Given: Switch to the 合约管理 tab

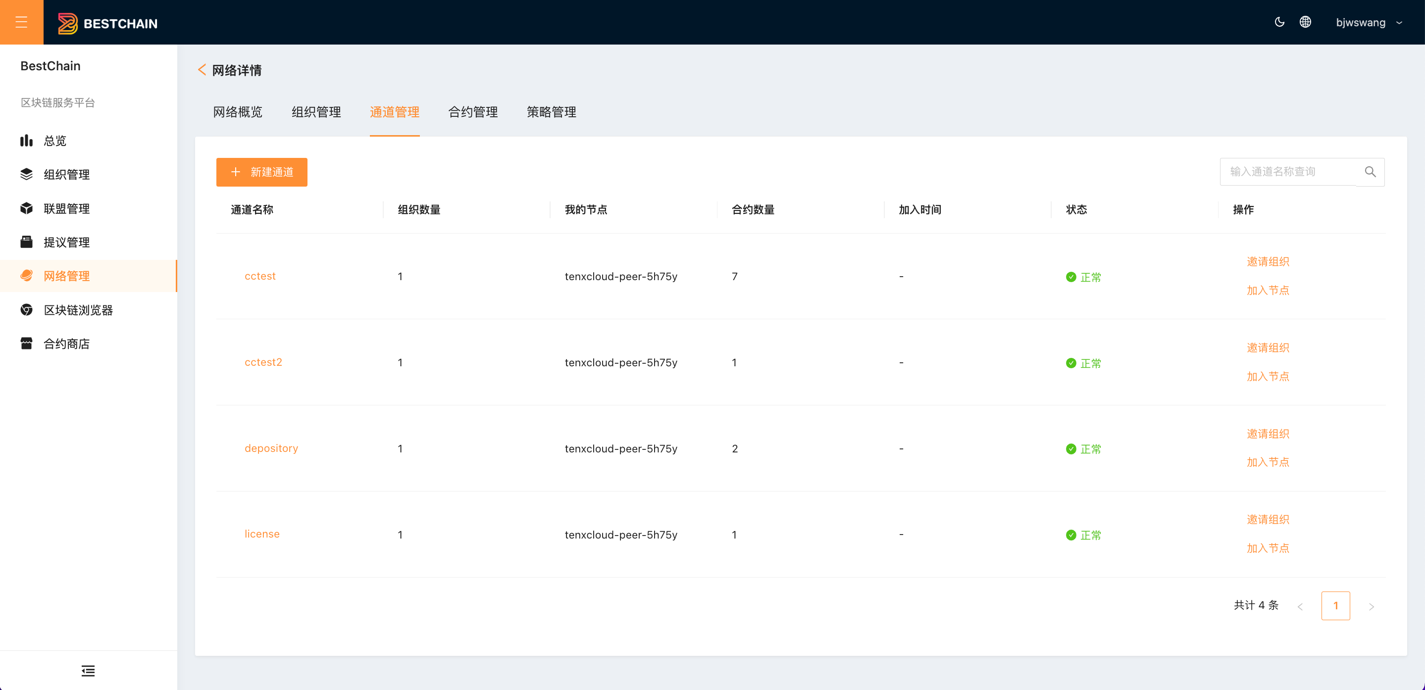Looking at the screenshot, I should [473, 112].
